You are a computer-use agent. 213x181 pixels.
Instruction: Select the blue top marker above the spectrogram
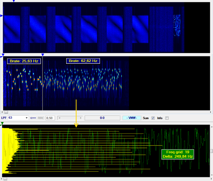click(x=14, y=1)
